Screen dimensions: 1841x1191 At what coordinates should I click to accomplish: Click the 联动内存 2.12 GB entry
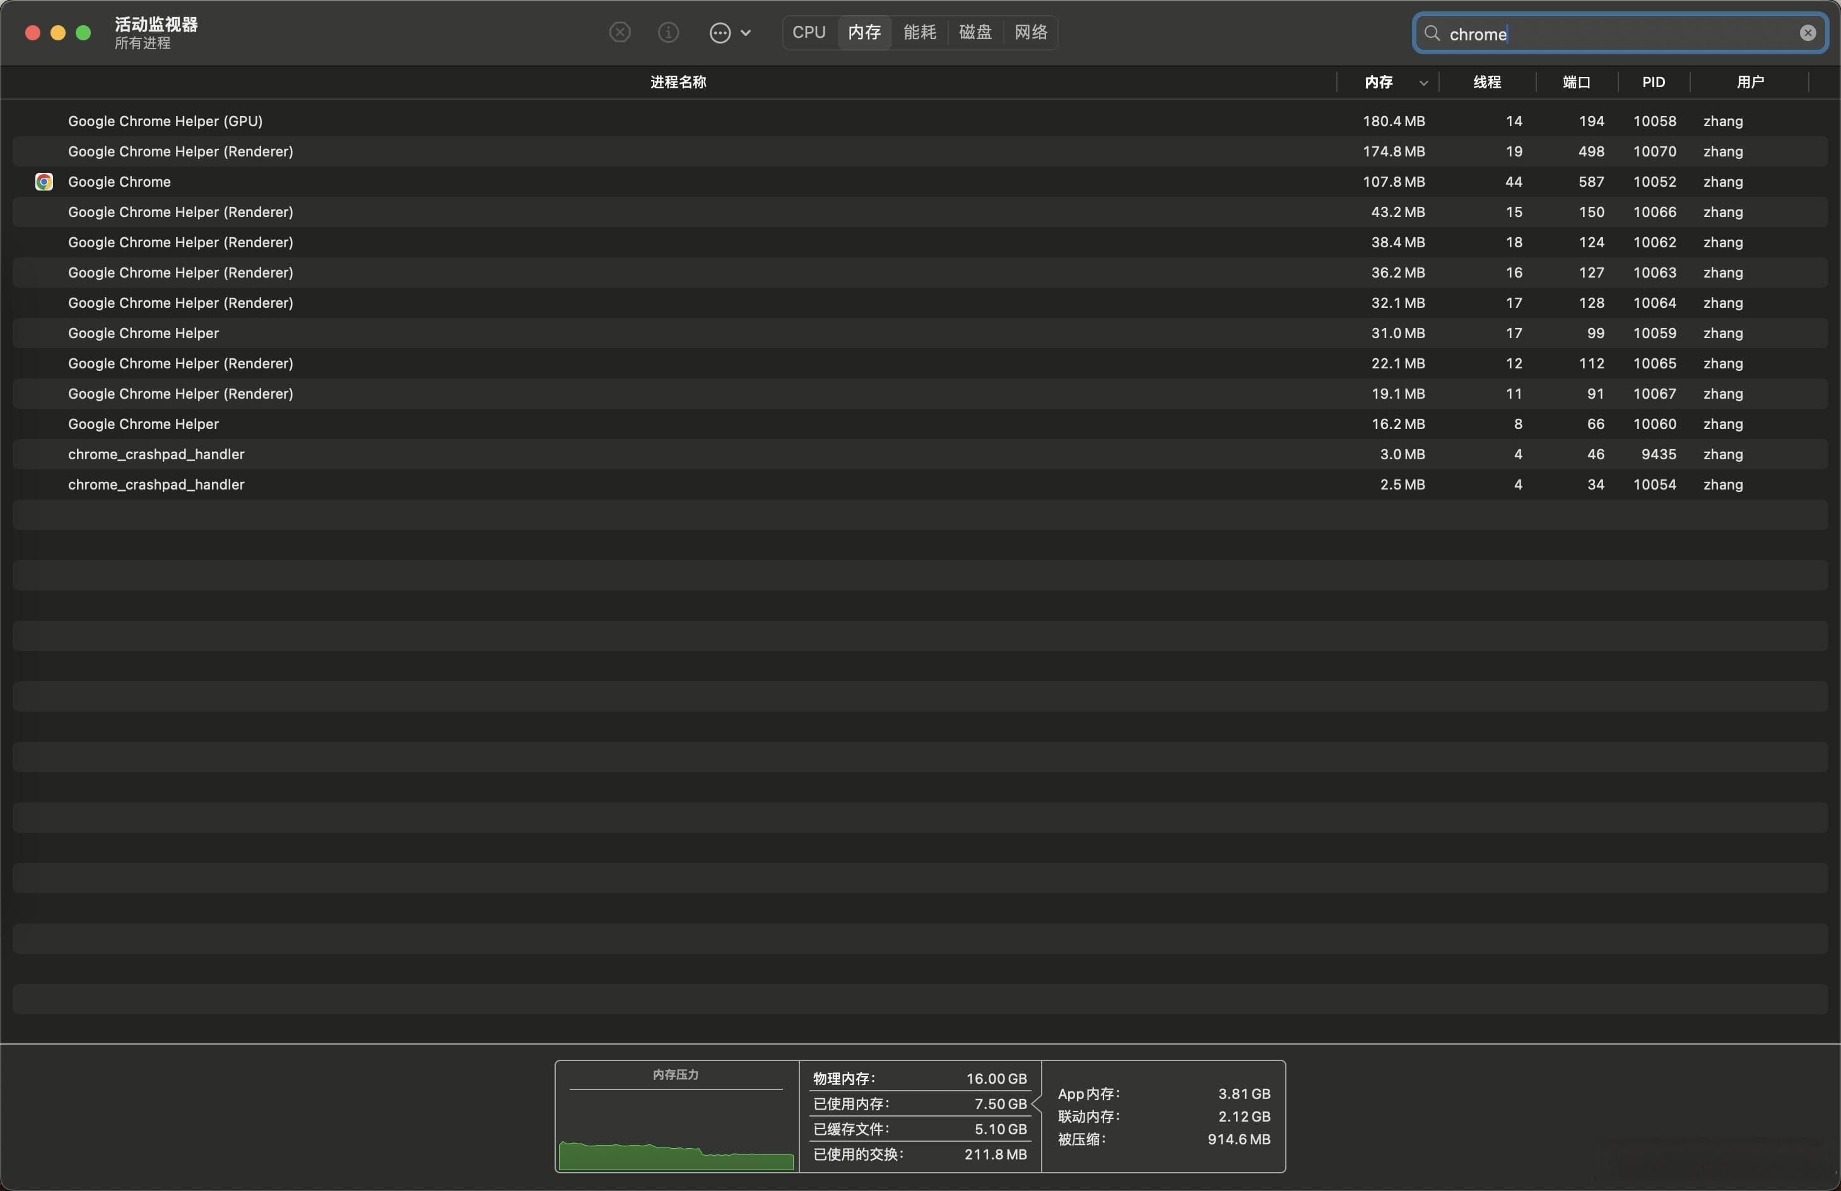[x=1164, y=1116]
